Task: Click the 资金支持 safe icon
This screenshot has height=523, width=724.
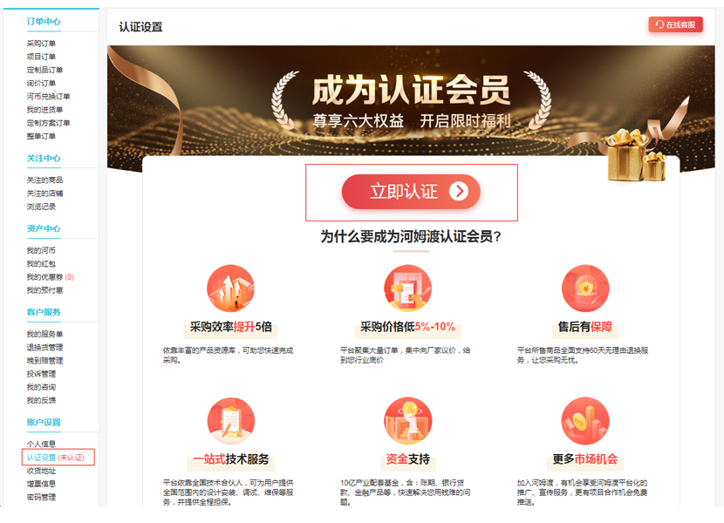Action: [x=407, y=421]
